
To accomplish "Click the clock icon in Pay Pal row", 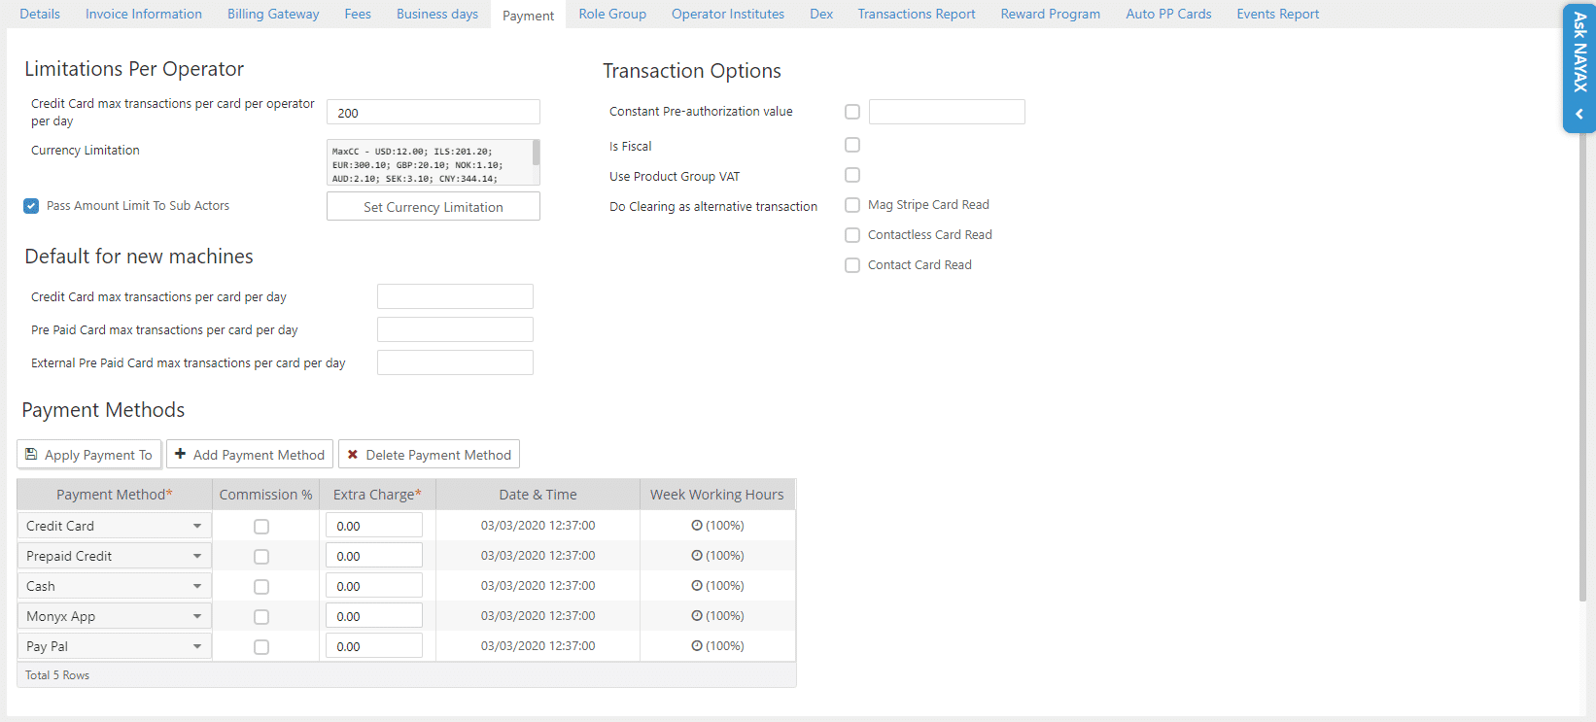I will point(696,646).
